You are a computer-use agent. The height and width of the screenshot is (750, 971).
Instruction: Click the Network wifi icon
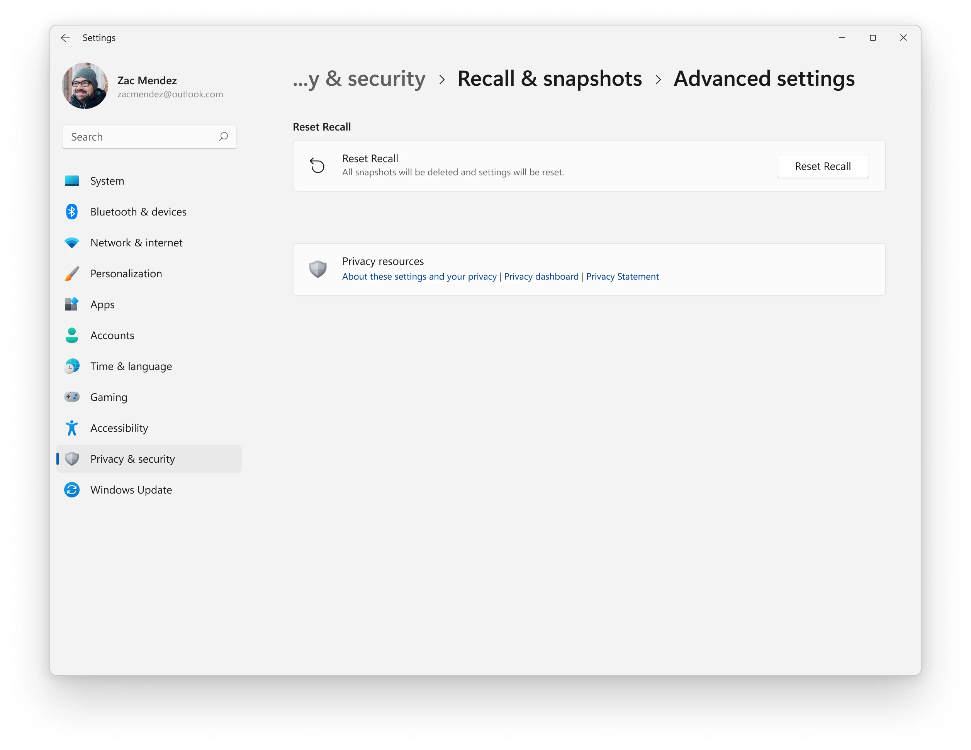pyautogui.click(x=71, y=243)
